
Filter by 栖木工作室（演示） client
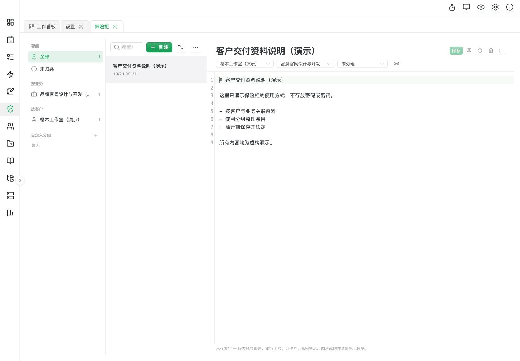pos(66,119)
